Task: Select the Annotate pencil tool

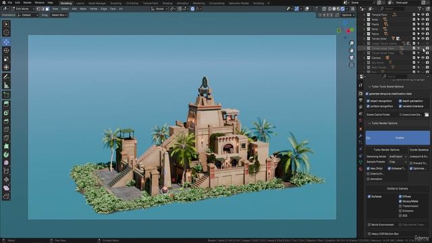Action: coord(6,77)
